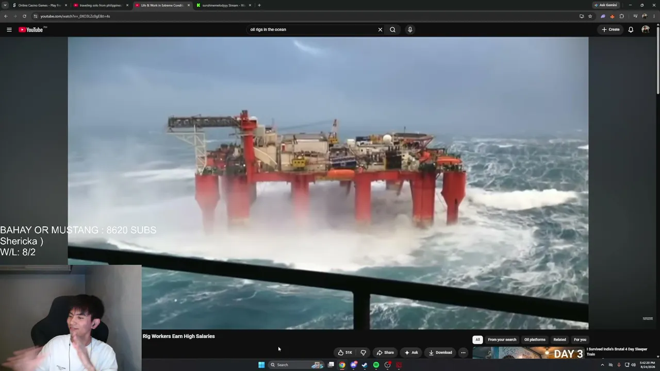Open Discord from the taskbar
This screenshot has height=371, width=660.
click(x=354, y=365)
